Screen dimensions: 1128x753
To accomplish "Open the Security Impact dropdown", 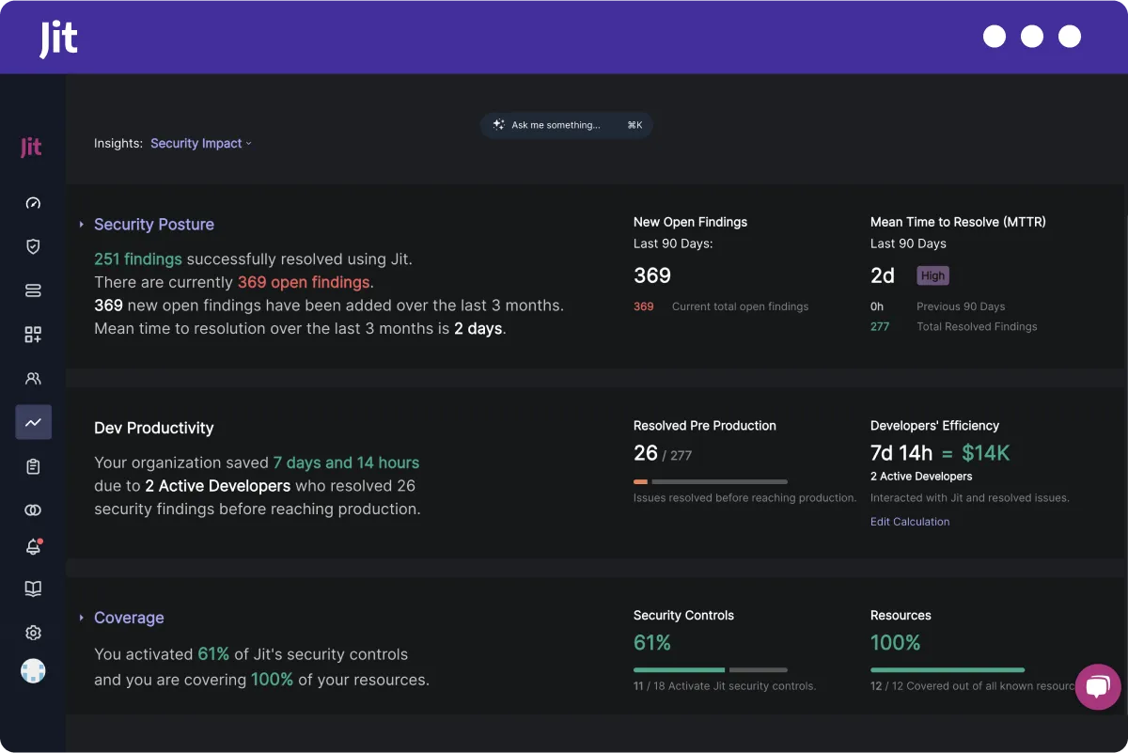I will tap(200, 143).
